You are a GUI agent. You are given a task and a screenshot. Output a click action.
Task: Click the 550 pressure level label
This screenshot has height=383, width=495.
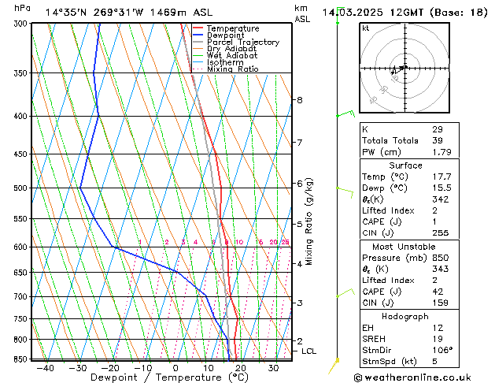[x=22, y=218]
